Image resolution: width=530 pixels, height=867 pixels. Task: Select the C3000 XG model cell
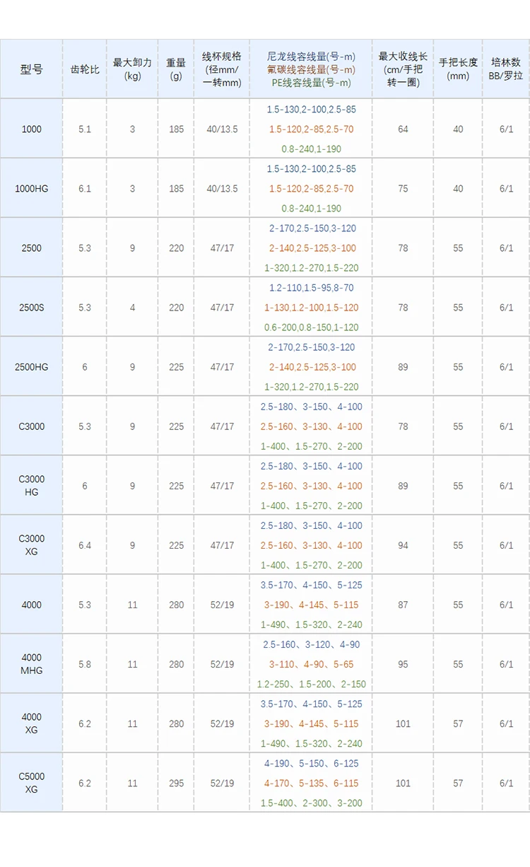(32, 545)
